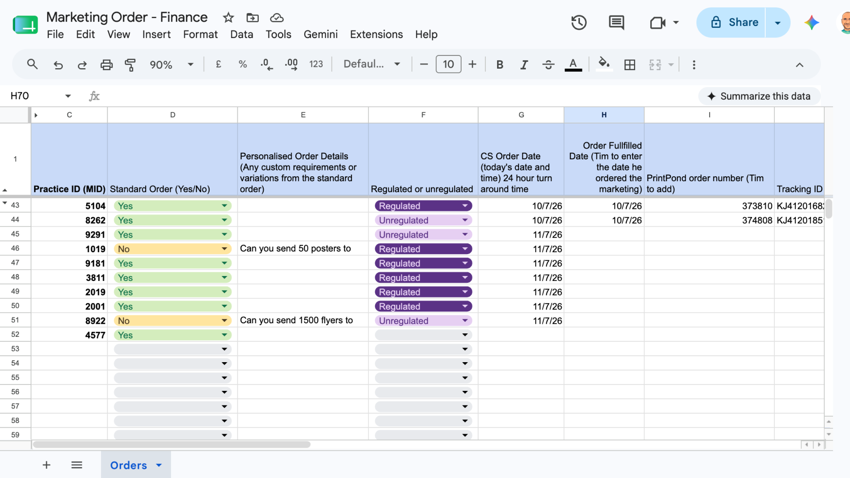Show more toolbar options
Screen dimensions: 850x478
694,64
